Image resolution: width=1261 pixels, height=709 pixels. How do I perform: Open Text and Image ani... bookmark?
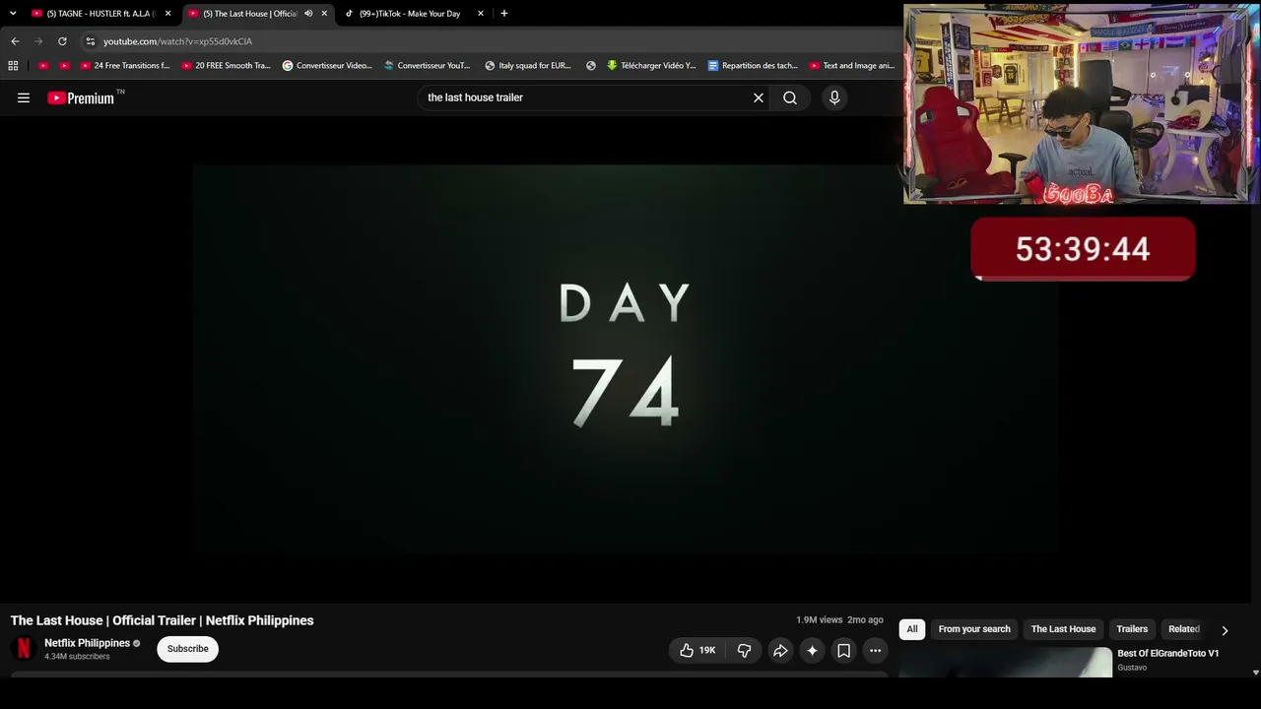click(852, 66)
